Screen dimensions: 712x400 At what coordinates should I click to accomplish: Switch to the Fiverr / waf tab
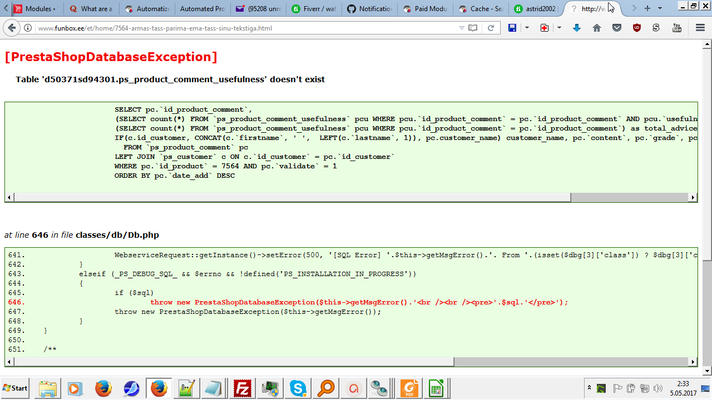[x=314, y=9]
